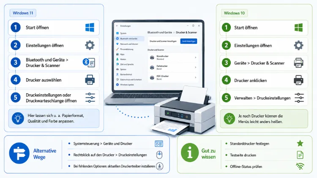Viewport: 317px width, 178px height.
Task: Click the download icon beside 'Druckertreiber installieren'
Action: pos(159,166)
